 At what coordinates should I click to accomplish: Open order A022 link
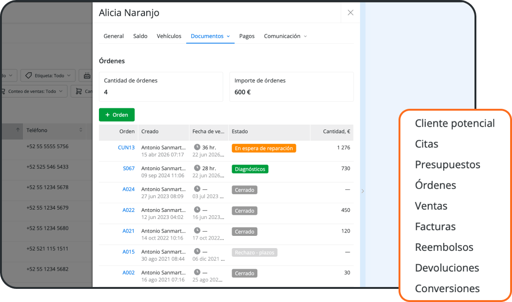click(128, 210)
